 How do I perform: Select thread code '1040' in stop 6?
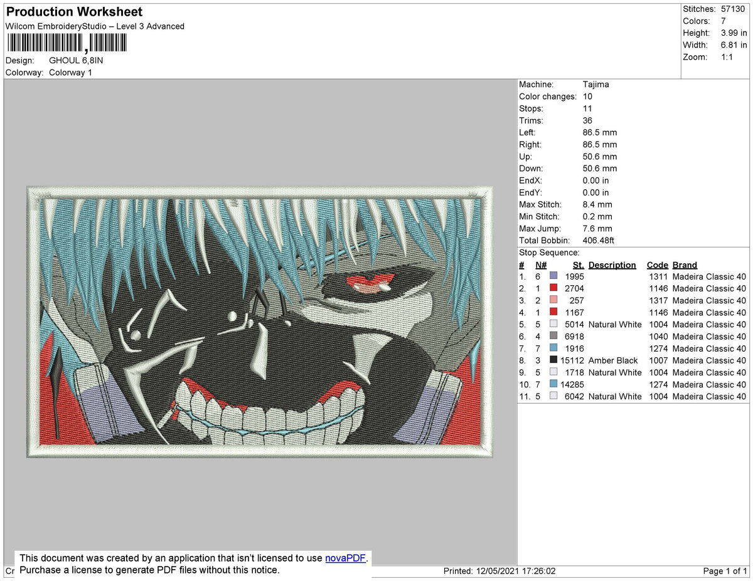(658, 337)
